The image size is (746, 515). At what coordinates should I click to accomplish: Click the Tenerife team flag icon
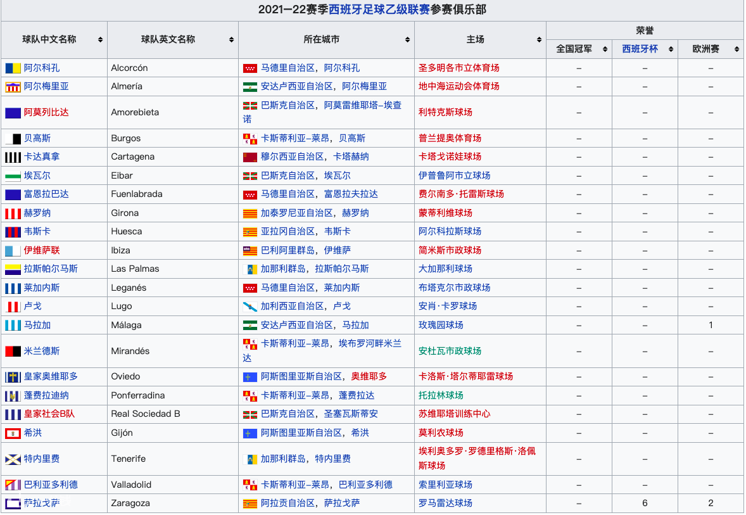[13, 459]
